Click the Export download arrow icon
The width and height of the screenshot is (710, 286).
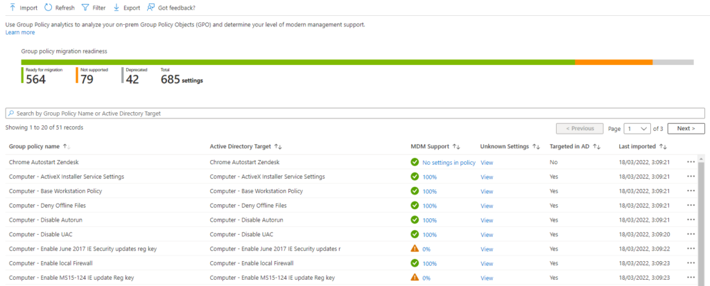pyautogui.click(x=116, y=7)
